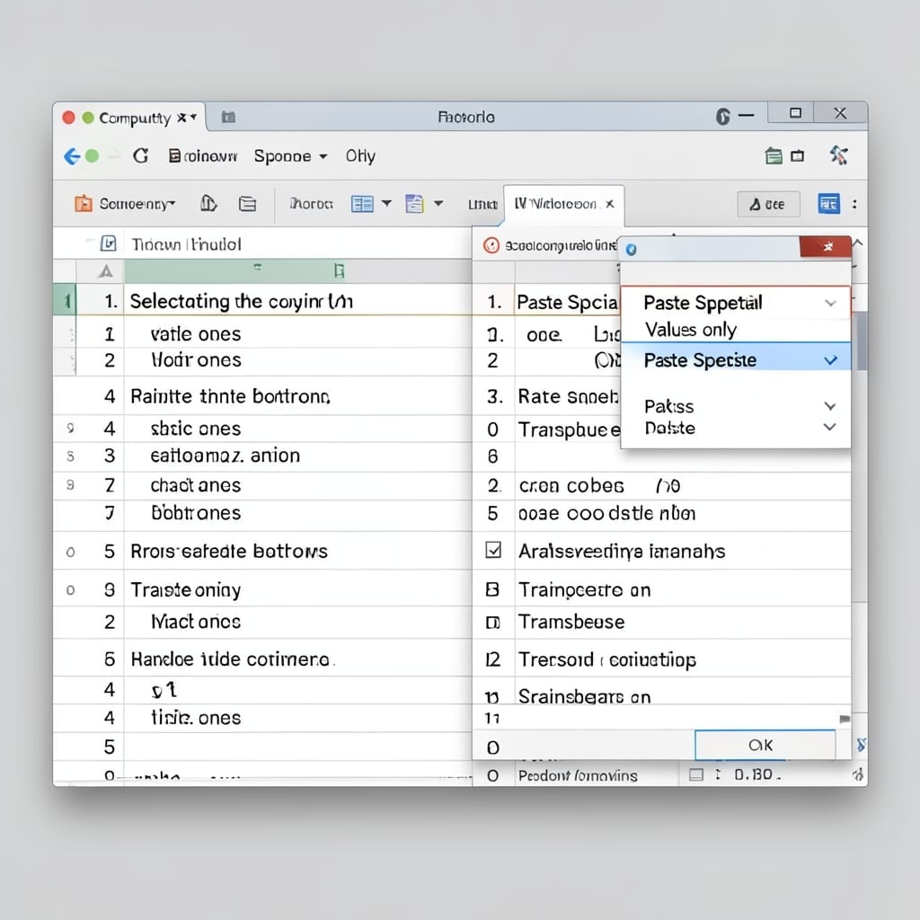This screenshot has height=920, width=920.
Task: Click the orange Someenny icon
Action: (x=83, y=204)
